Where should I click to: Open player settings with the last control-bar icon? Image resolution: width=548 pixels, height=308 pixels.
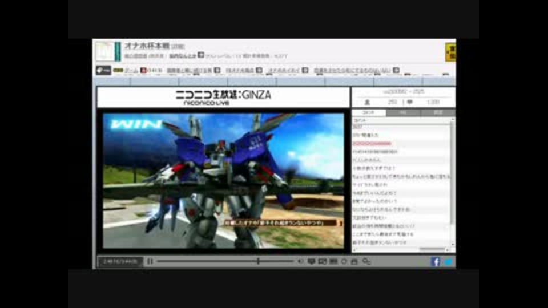pos(366,261)
